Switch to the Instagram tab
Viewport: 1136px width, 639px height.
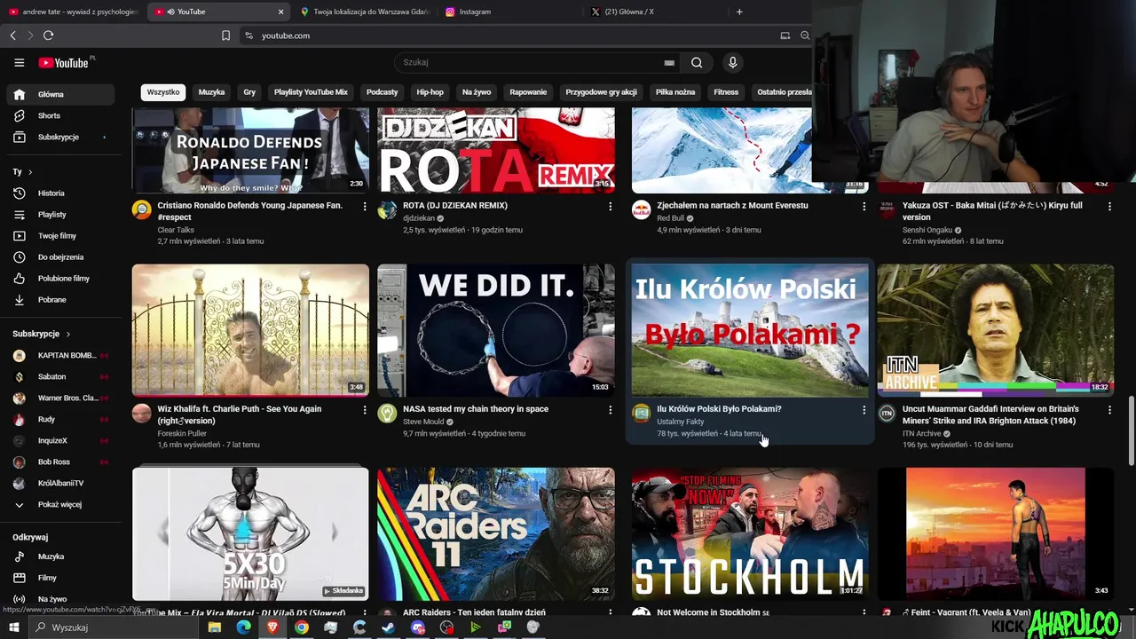(510, 12)
